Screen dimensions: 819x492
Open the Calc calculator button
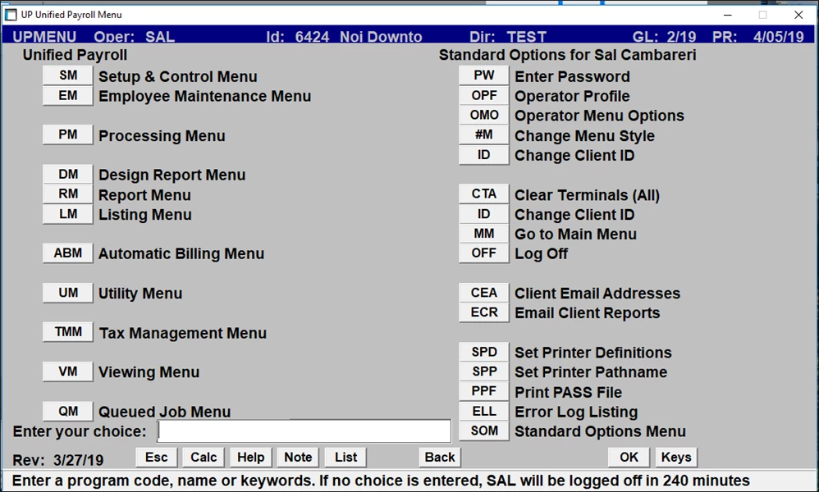coord(204,458)
